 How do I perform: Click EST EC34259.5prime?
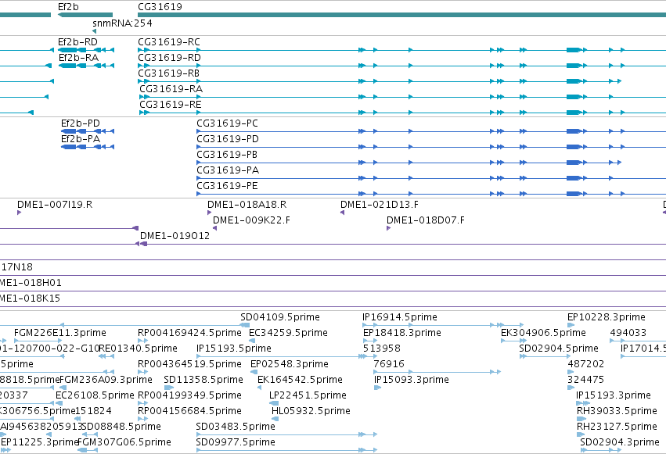click(288, 333)
